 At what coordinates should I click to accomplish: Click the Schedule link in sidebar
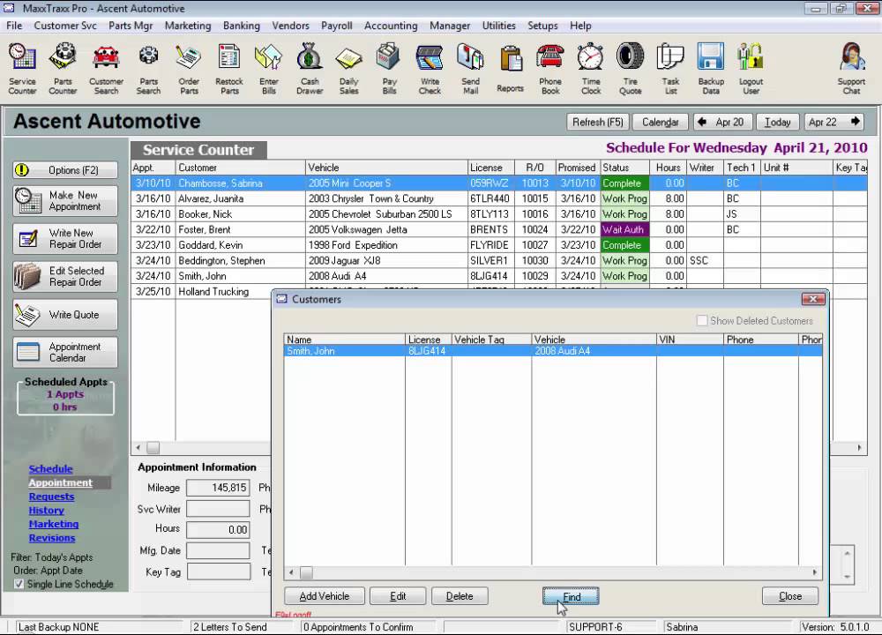[x=50, y=468]
